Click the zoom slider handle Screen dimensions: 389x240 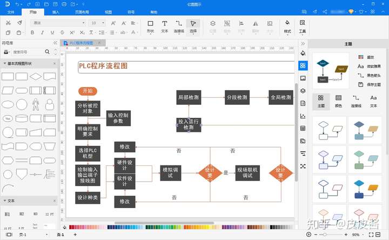click(325, 234)
